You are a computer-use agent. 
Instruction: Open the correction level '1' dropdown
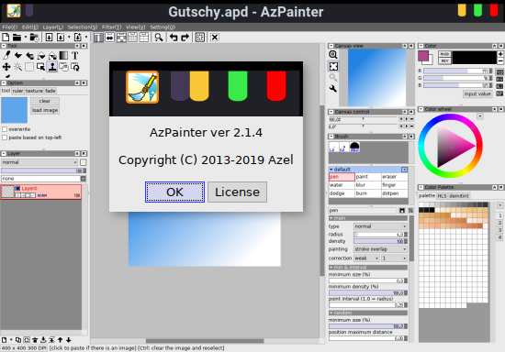click(395, 258)
